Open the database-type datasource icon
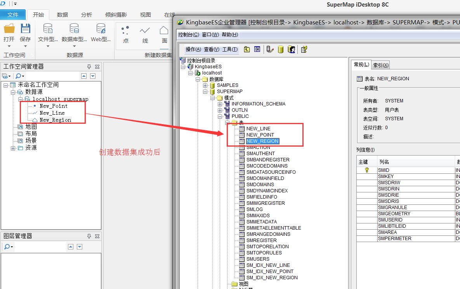 click(x=74, y=28)
